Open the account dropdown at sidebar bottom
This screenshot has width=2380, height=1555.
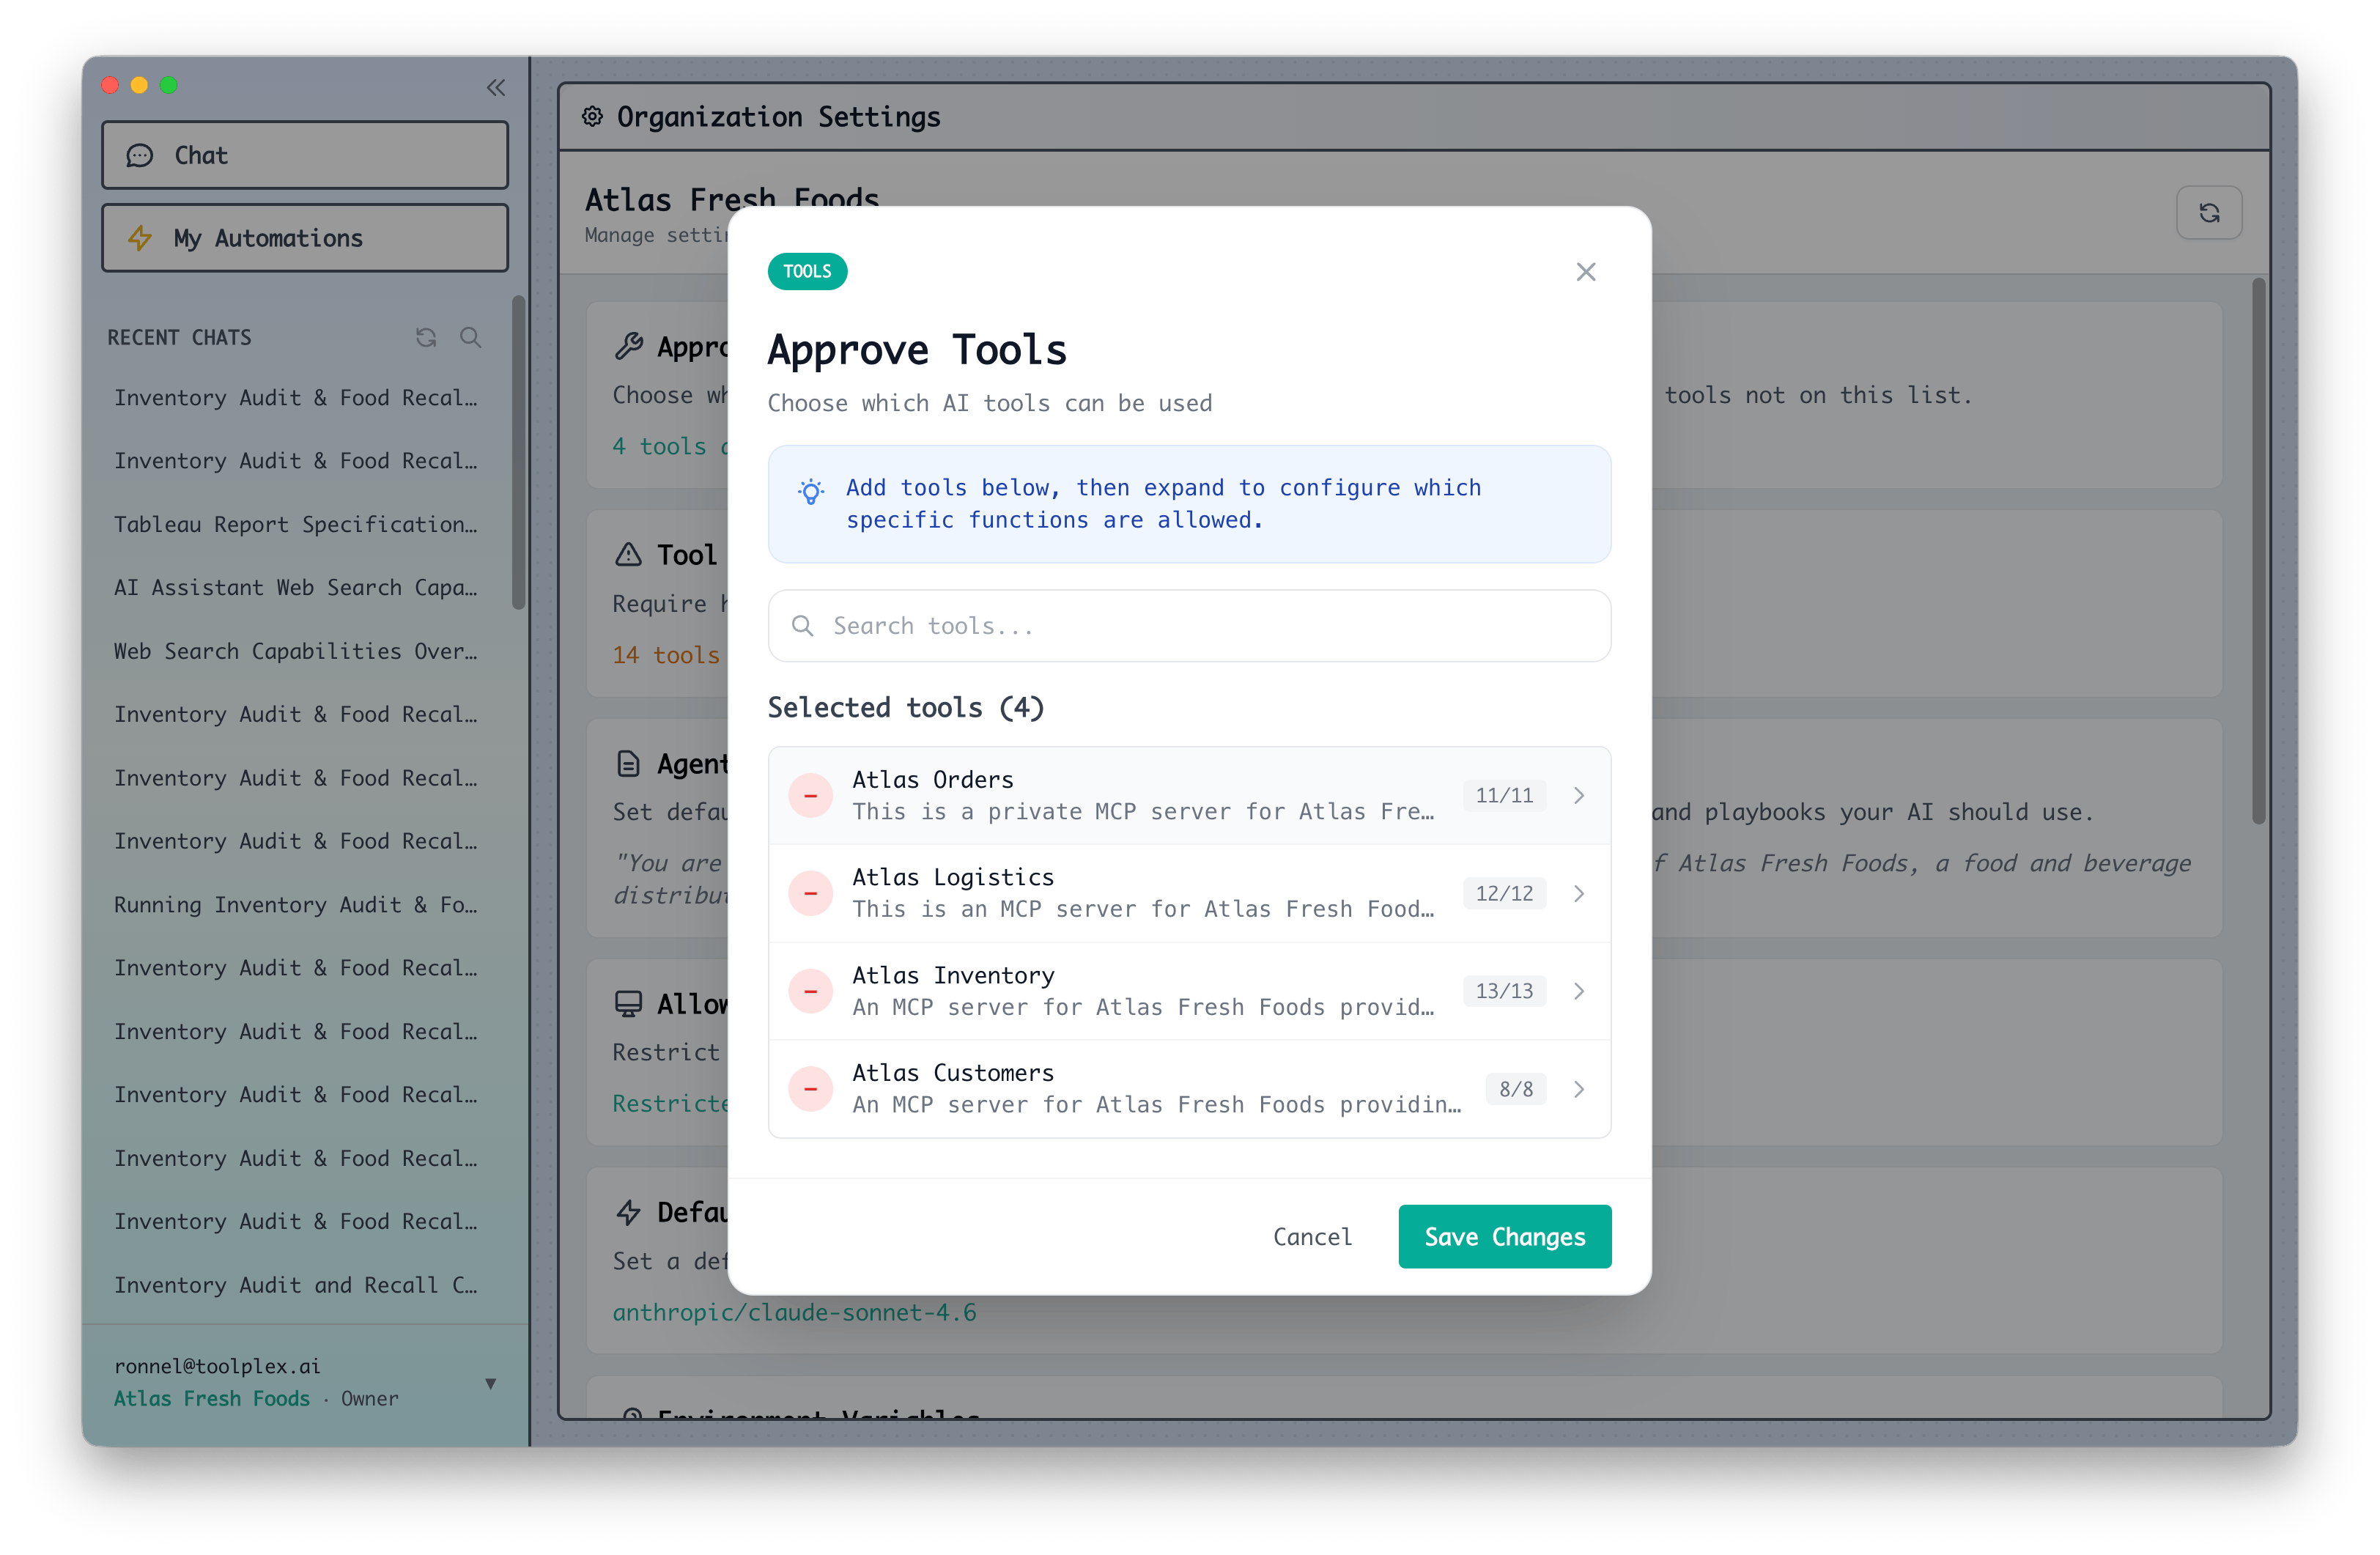point(490,1383)
